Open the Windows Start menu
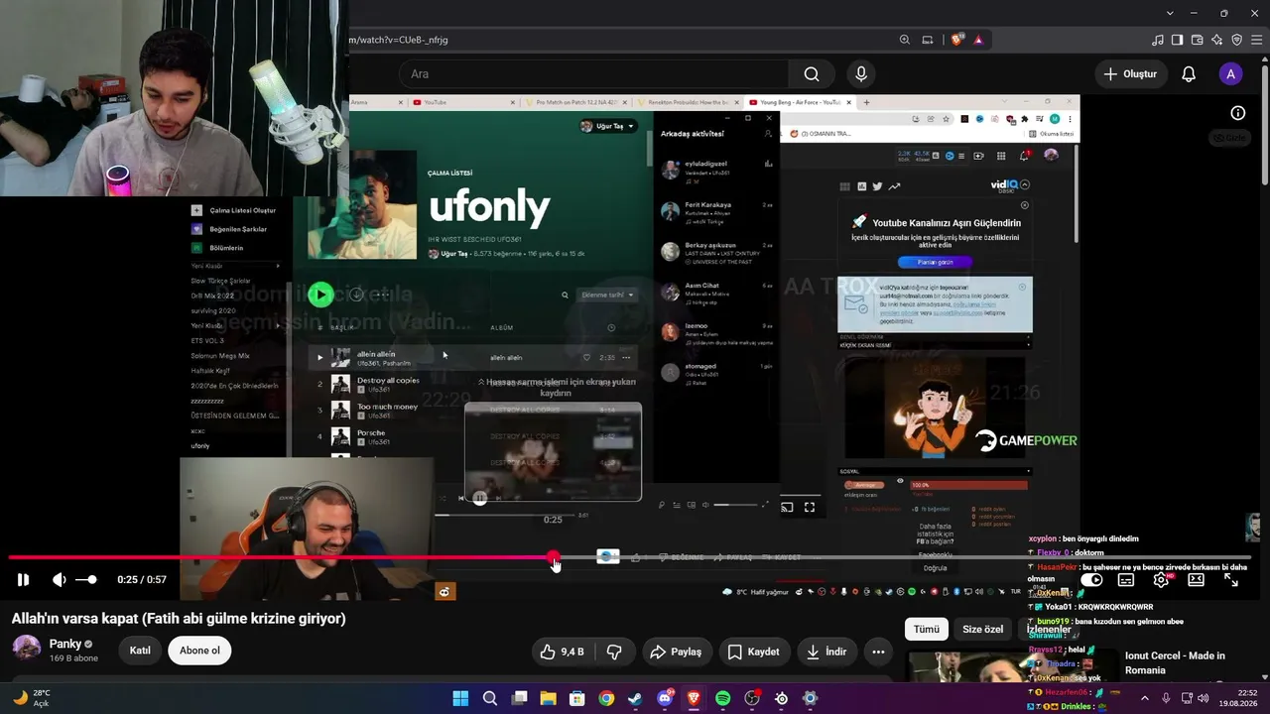 tap(460, 698)
